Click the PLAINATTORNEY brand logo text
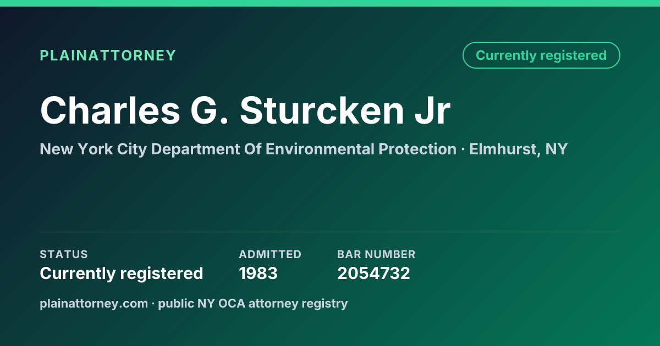 (108, 55)
